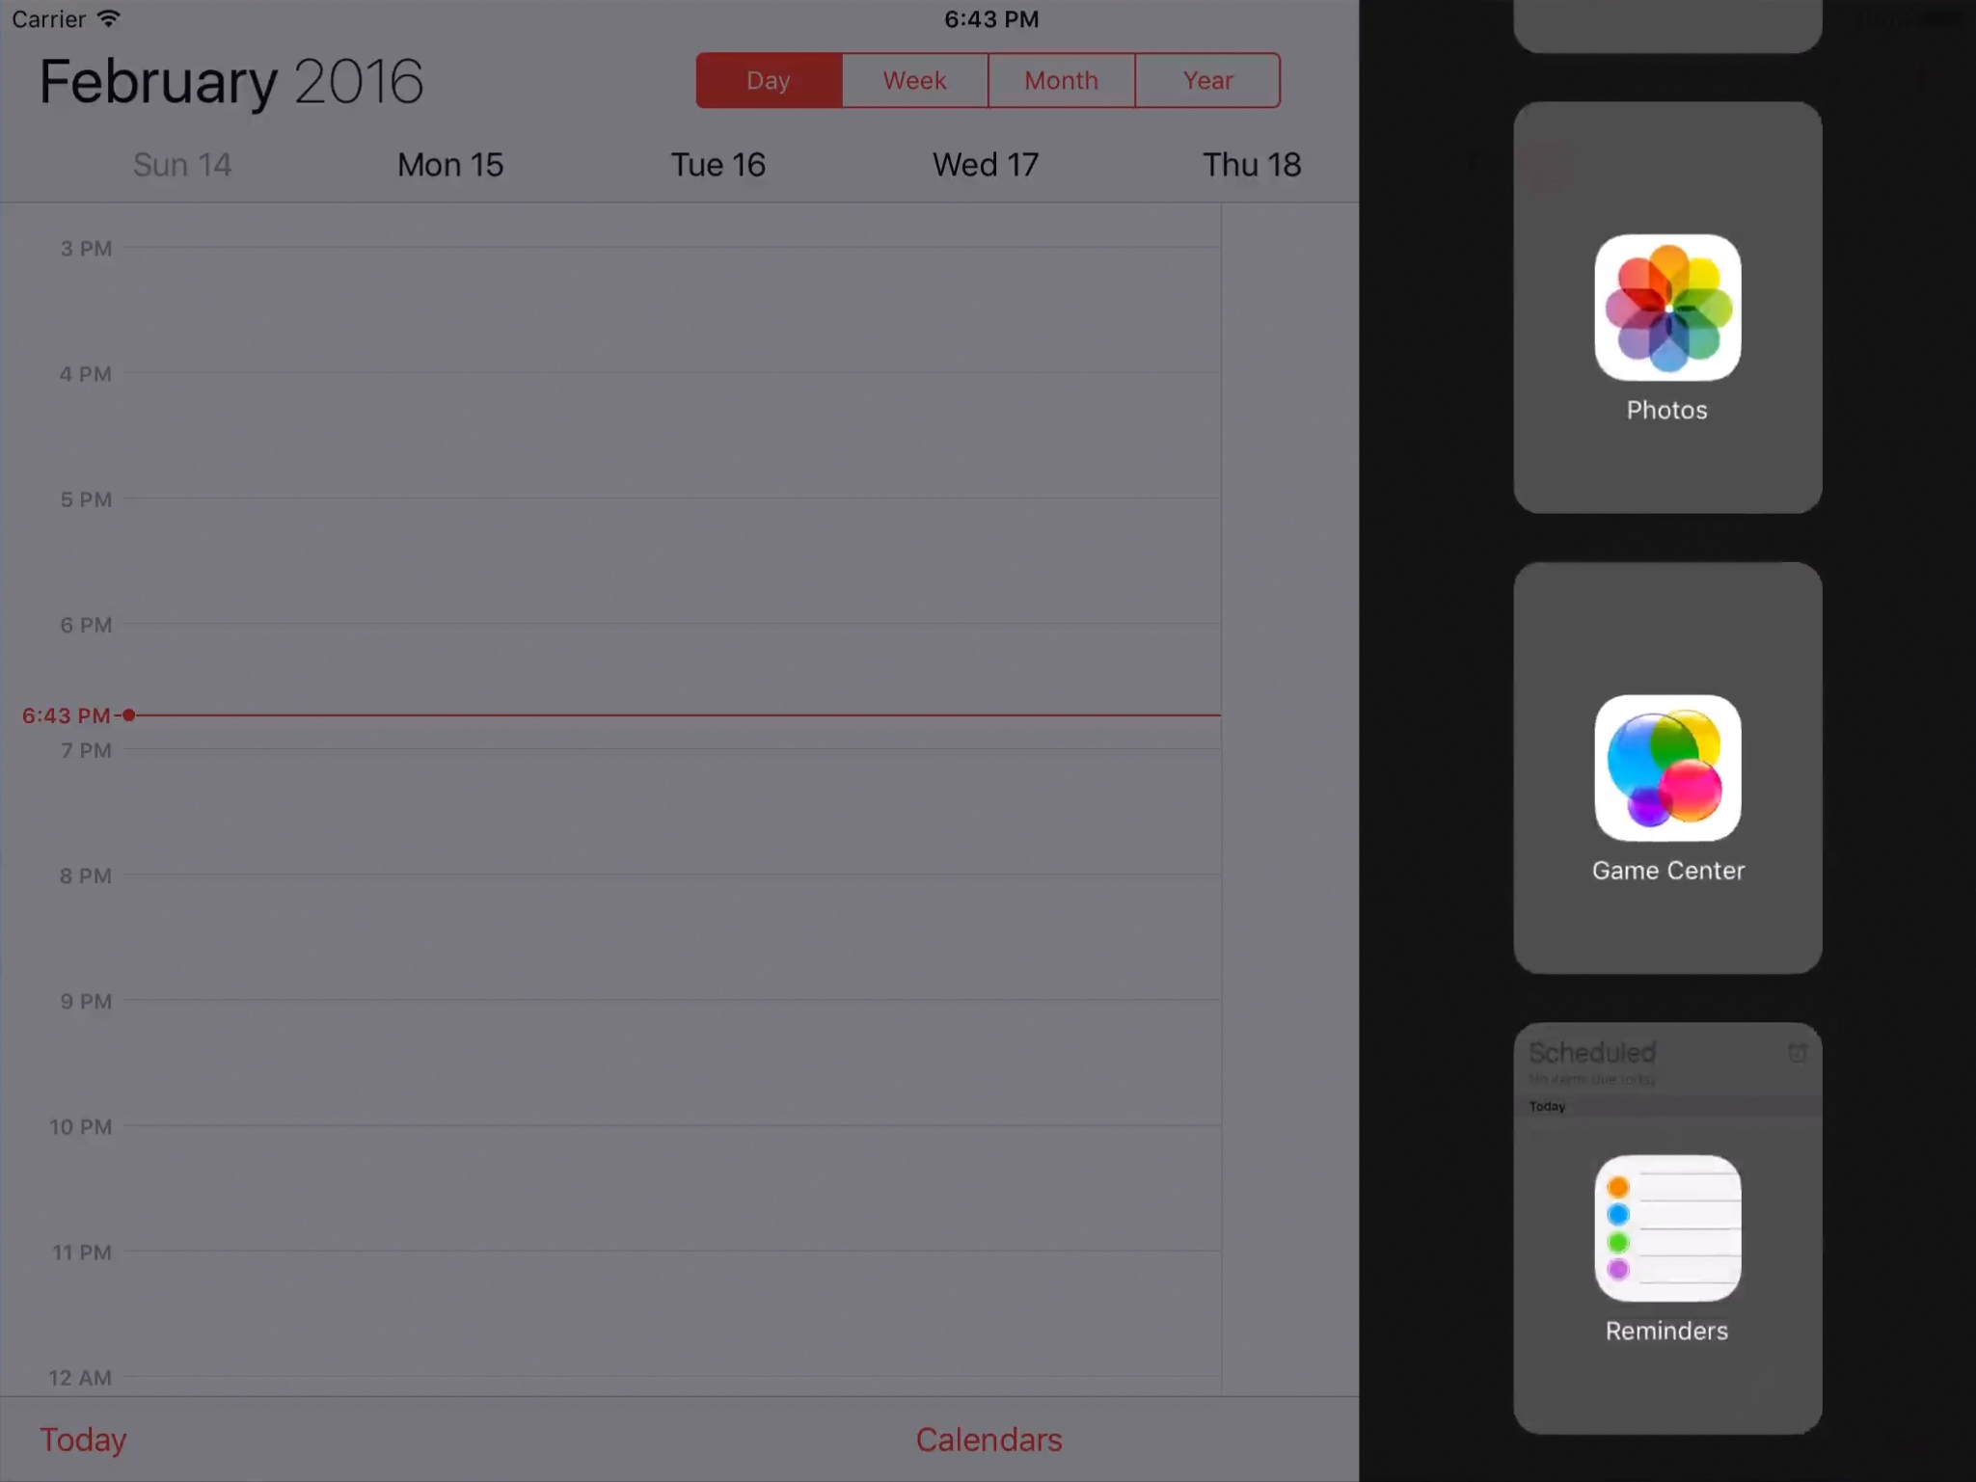This screenshot has height=1482, width=1976.
Task: Switch to Year view
Action: point(1208,79)
